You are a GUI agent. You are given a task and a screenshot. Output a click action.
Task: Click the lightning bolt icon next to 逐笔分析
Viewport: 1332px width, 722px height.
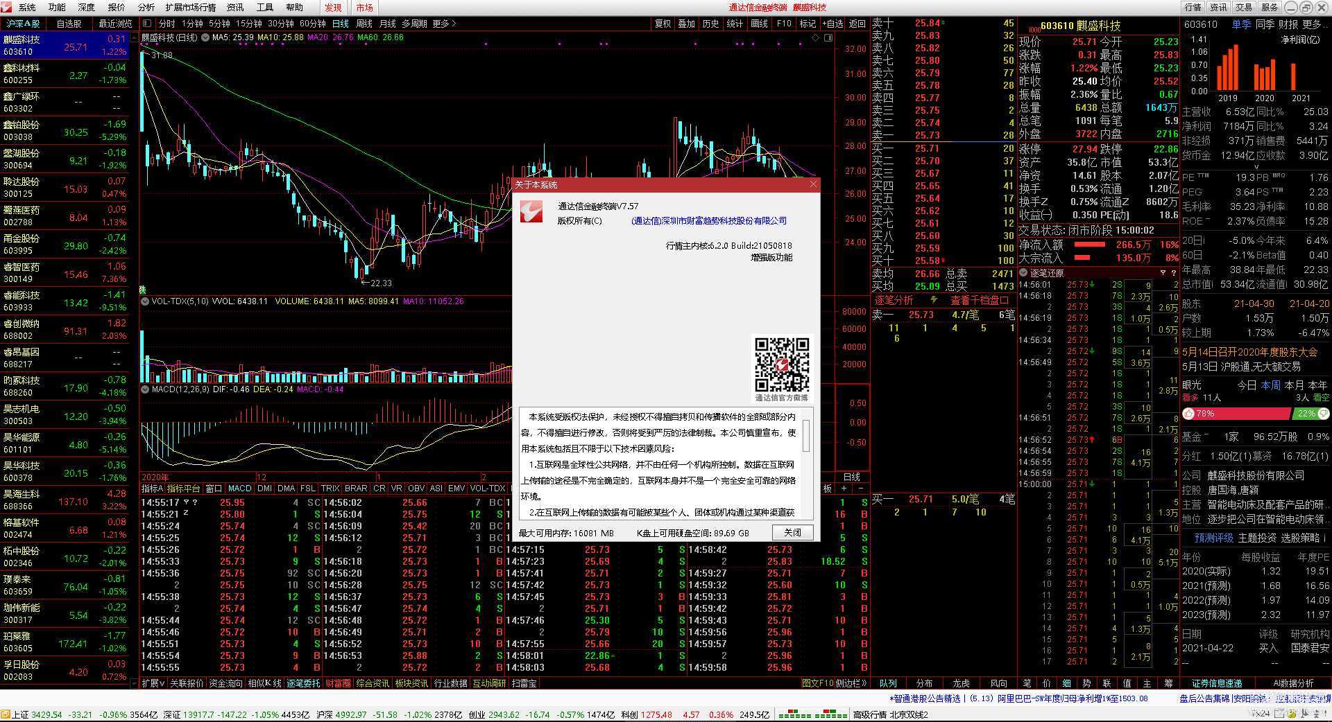[934, 300]
